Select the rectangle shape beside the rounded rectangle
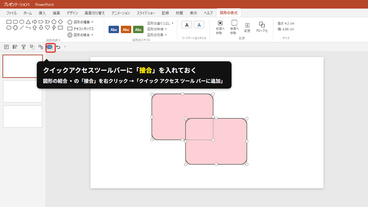This screenshot has height=207, width=368. click(9, 22)
